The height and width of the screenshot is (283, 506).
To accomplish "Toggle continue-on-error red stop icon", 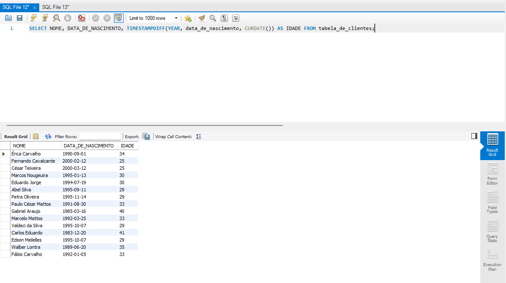I will click(x=81, y=18).
